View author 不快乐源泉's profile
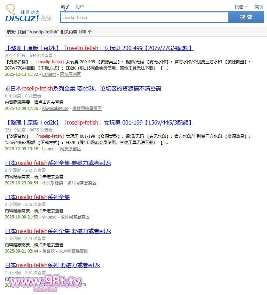 pos(53,183)
